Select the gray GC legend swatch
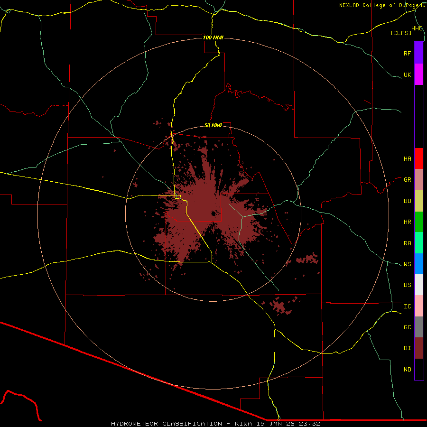This screenshot has width=427, height=427. tap(419, 327)
